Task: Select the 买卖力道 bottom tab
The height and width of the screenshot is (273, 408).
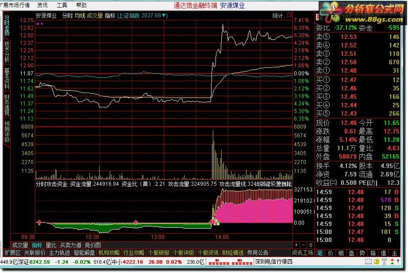Action: click(70, 245)
